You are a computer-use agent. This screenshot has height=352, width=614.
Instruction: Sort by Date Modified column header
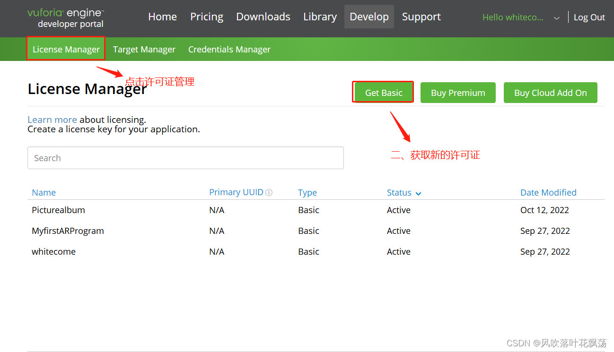click(548, 192)
